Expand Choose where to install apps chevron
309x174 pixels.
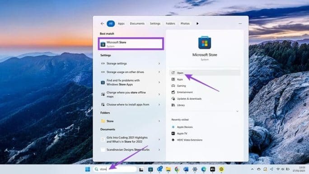point(159,105)
